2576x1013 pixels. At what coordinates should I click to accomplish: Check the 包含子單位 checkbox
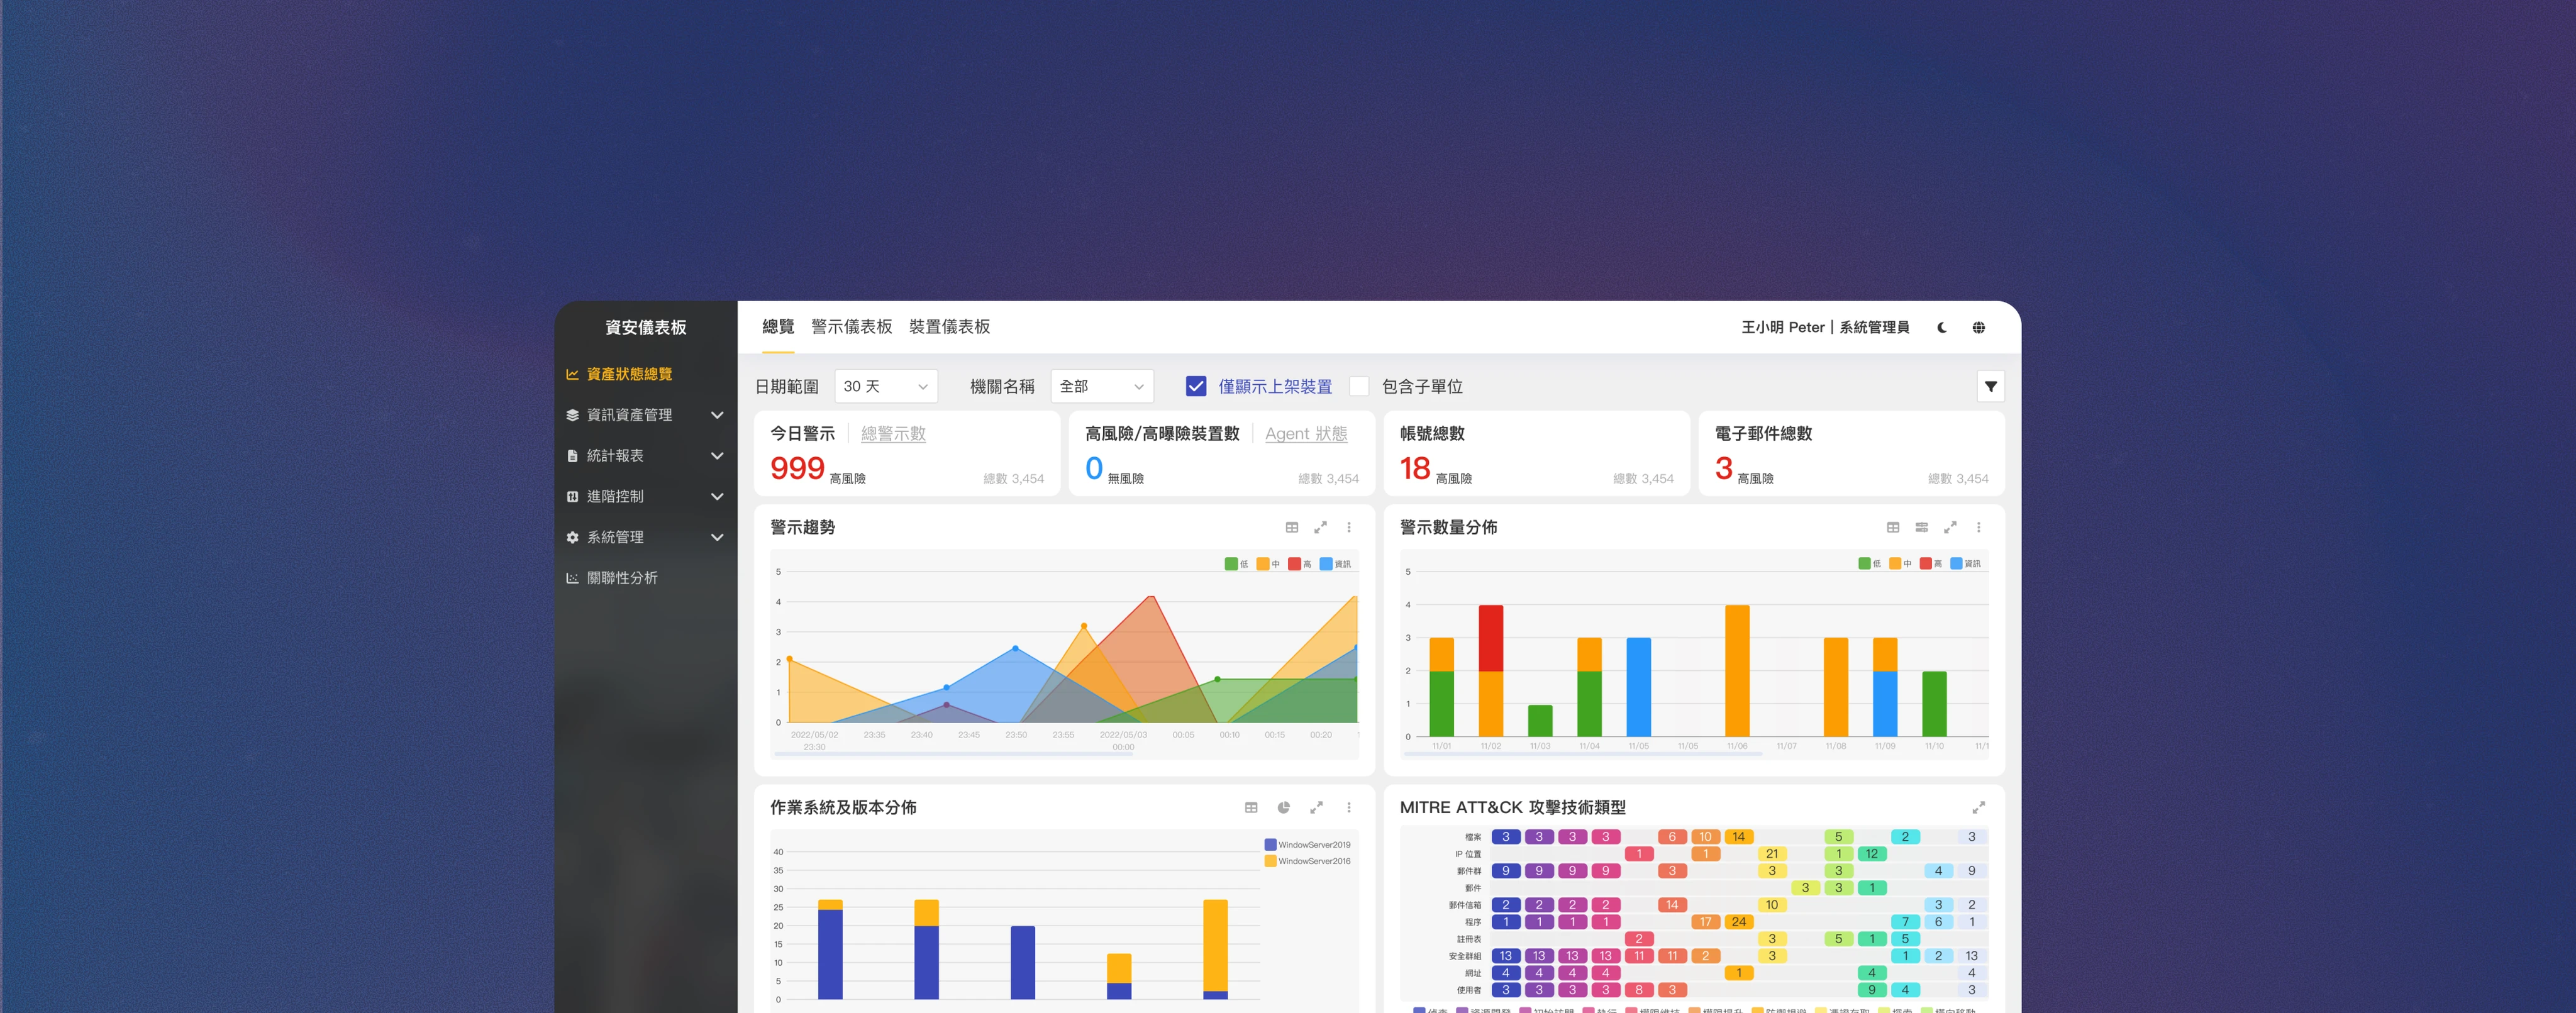pyautogui.click(x=1358, y=386)
